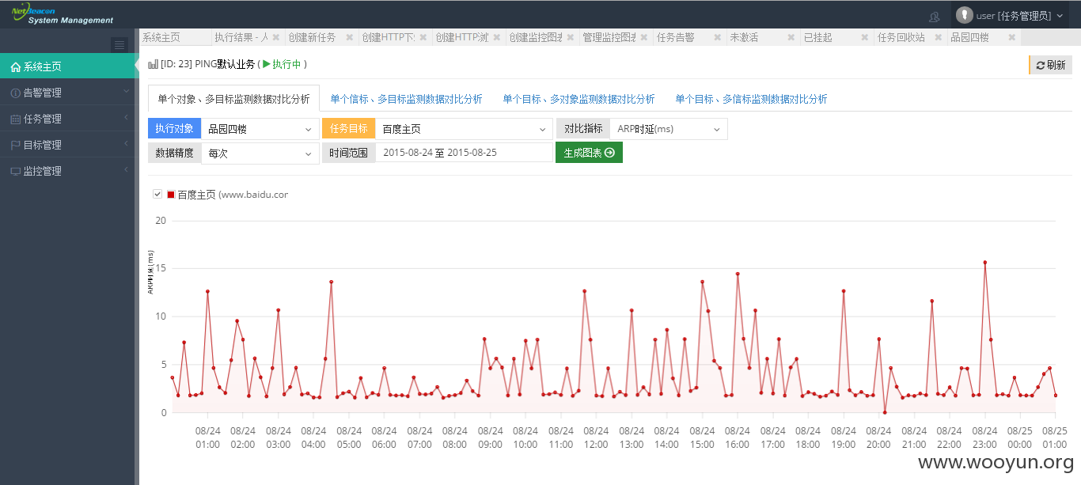Click the 百度主页 (www.baidu.cor legend label
Viewport: 1081px width, 485px height.
pyautogui.click(x=233, y=195)
